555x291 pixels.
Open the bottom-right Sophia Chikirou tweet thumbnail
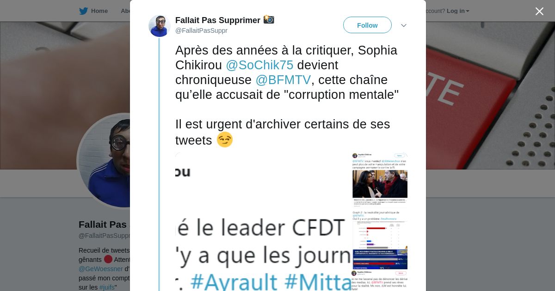coord(380,281)
